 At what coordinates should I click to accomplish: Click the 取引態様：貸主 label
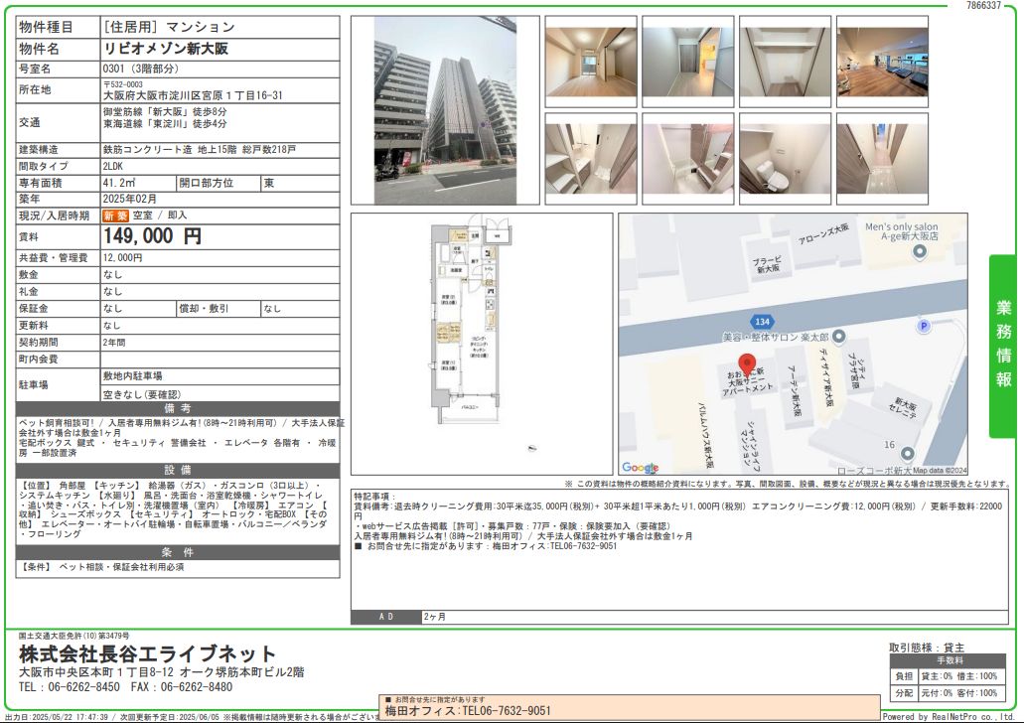[x=926, y=648]
